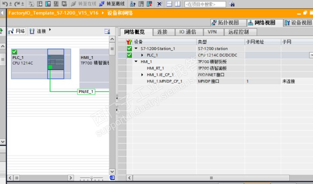
Task: Click the PN/IE_1 subnet label
Action: [86, 91]
